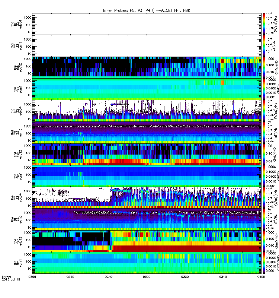Click the 10 y-axis tick of tha fbk edc12
This screenshot has width=279, height=298.
(29, 73)
